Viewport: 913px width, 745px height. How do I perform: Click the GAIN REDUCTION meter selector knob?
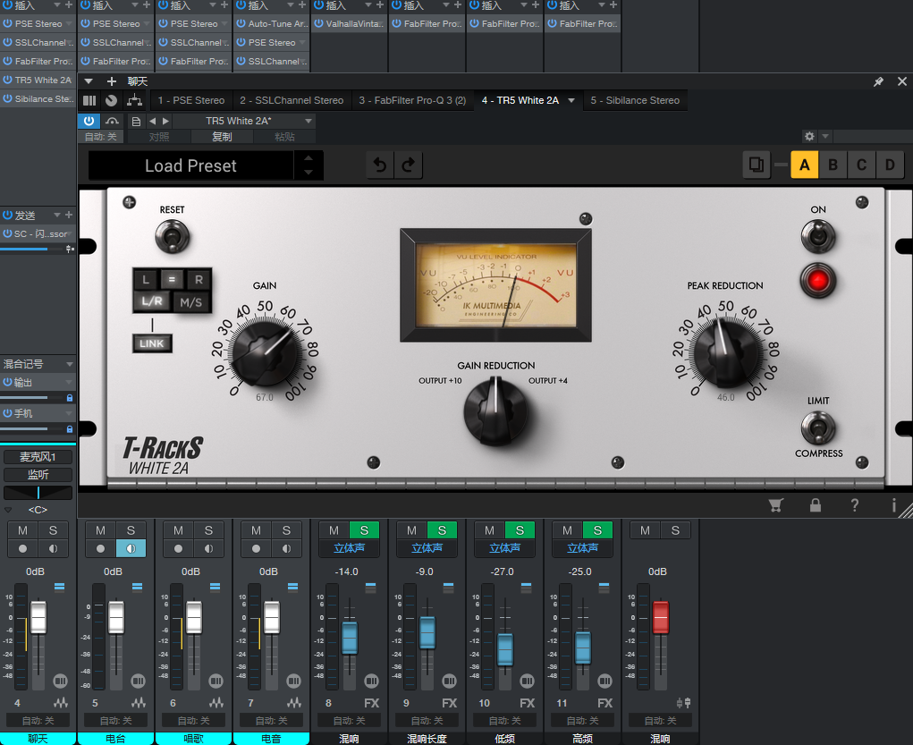pyautogui.click(x=495, y=411)
